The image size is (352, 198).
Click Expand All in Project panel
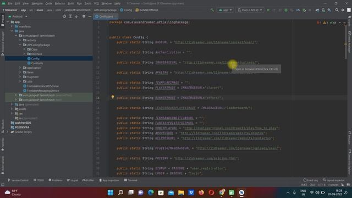pos(70,16)
